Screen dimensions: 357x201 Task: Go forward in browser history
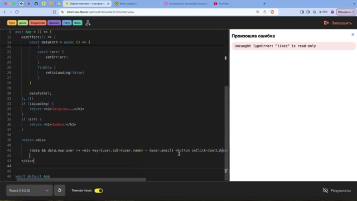pos(11,12)
